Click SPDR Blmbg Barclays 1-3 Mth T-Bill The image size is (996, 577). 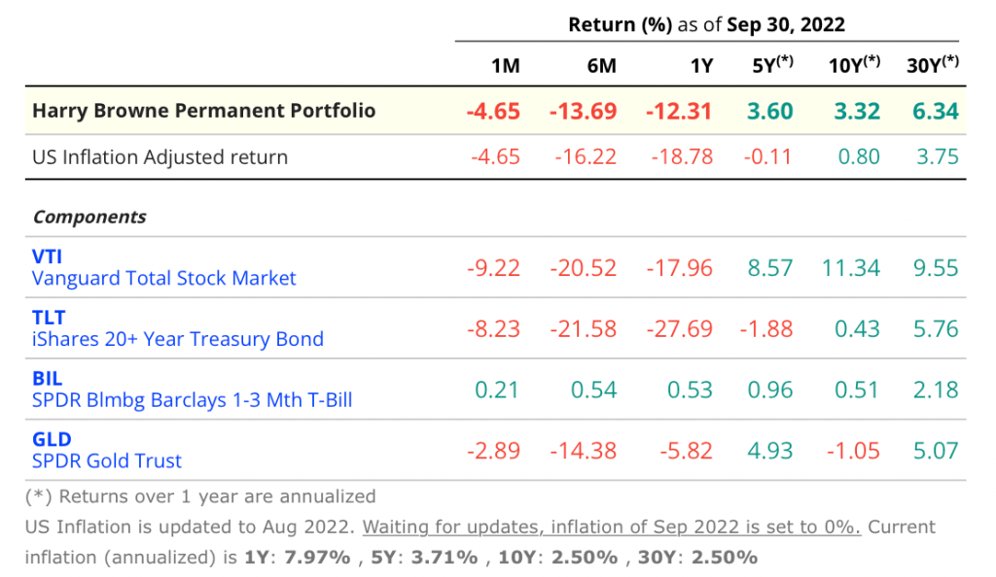coord(192,400)
